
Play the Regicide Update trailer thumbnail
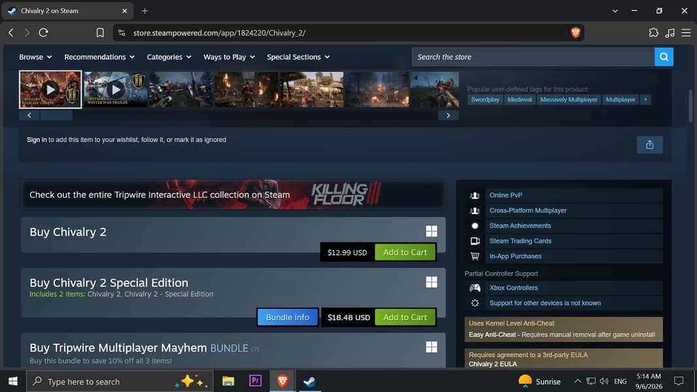click(50, 90)
